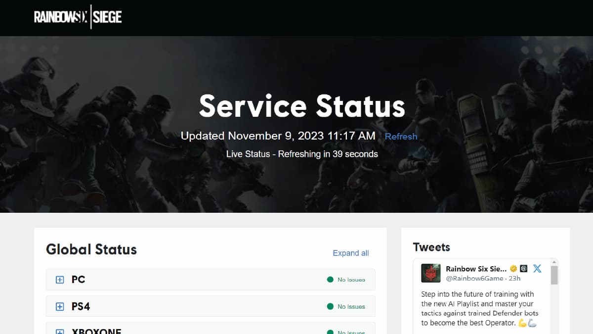Viewport: 593px width, 334px height.
Task: Open the Rainbow Six Siege tweet avatar
Action: (430, 273)
